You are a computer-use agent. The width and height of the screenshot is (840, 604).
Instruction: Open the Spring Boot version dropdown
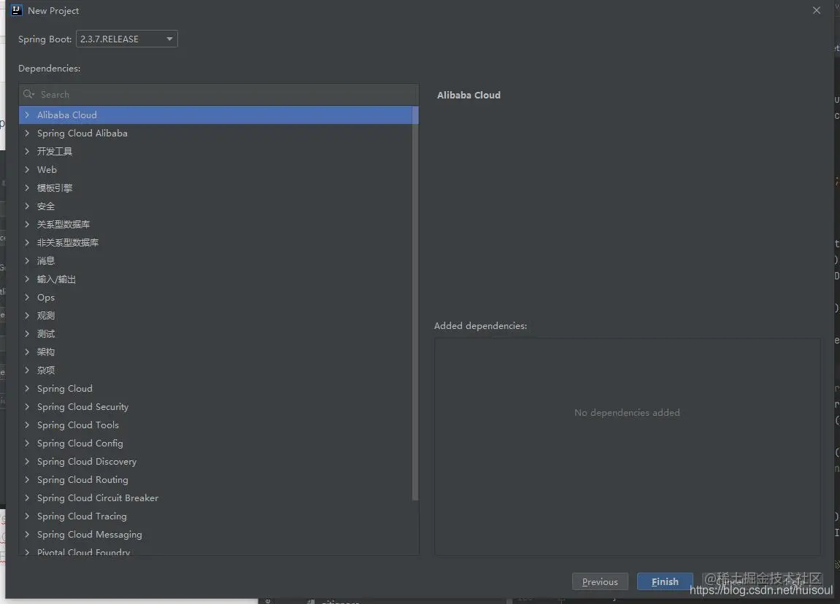click(x=127, y=39)
